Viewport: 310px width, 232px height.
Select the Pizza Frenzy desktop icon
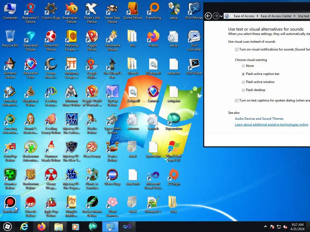[92, 149]
